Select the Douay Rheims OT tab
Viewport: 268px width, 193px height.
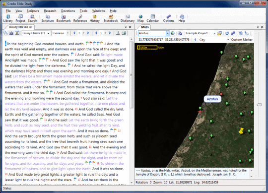21,27
